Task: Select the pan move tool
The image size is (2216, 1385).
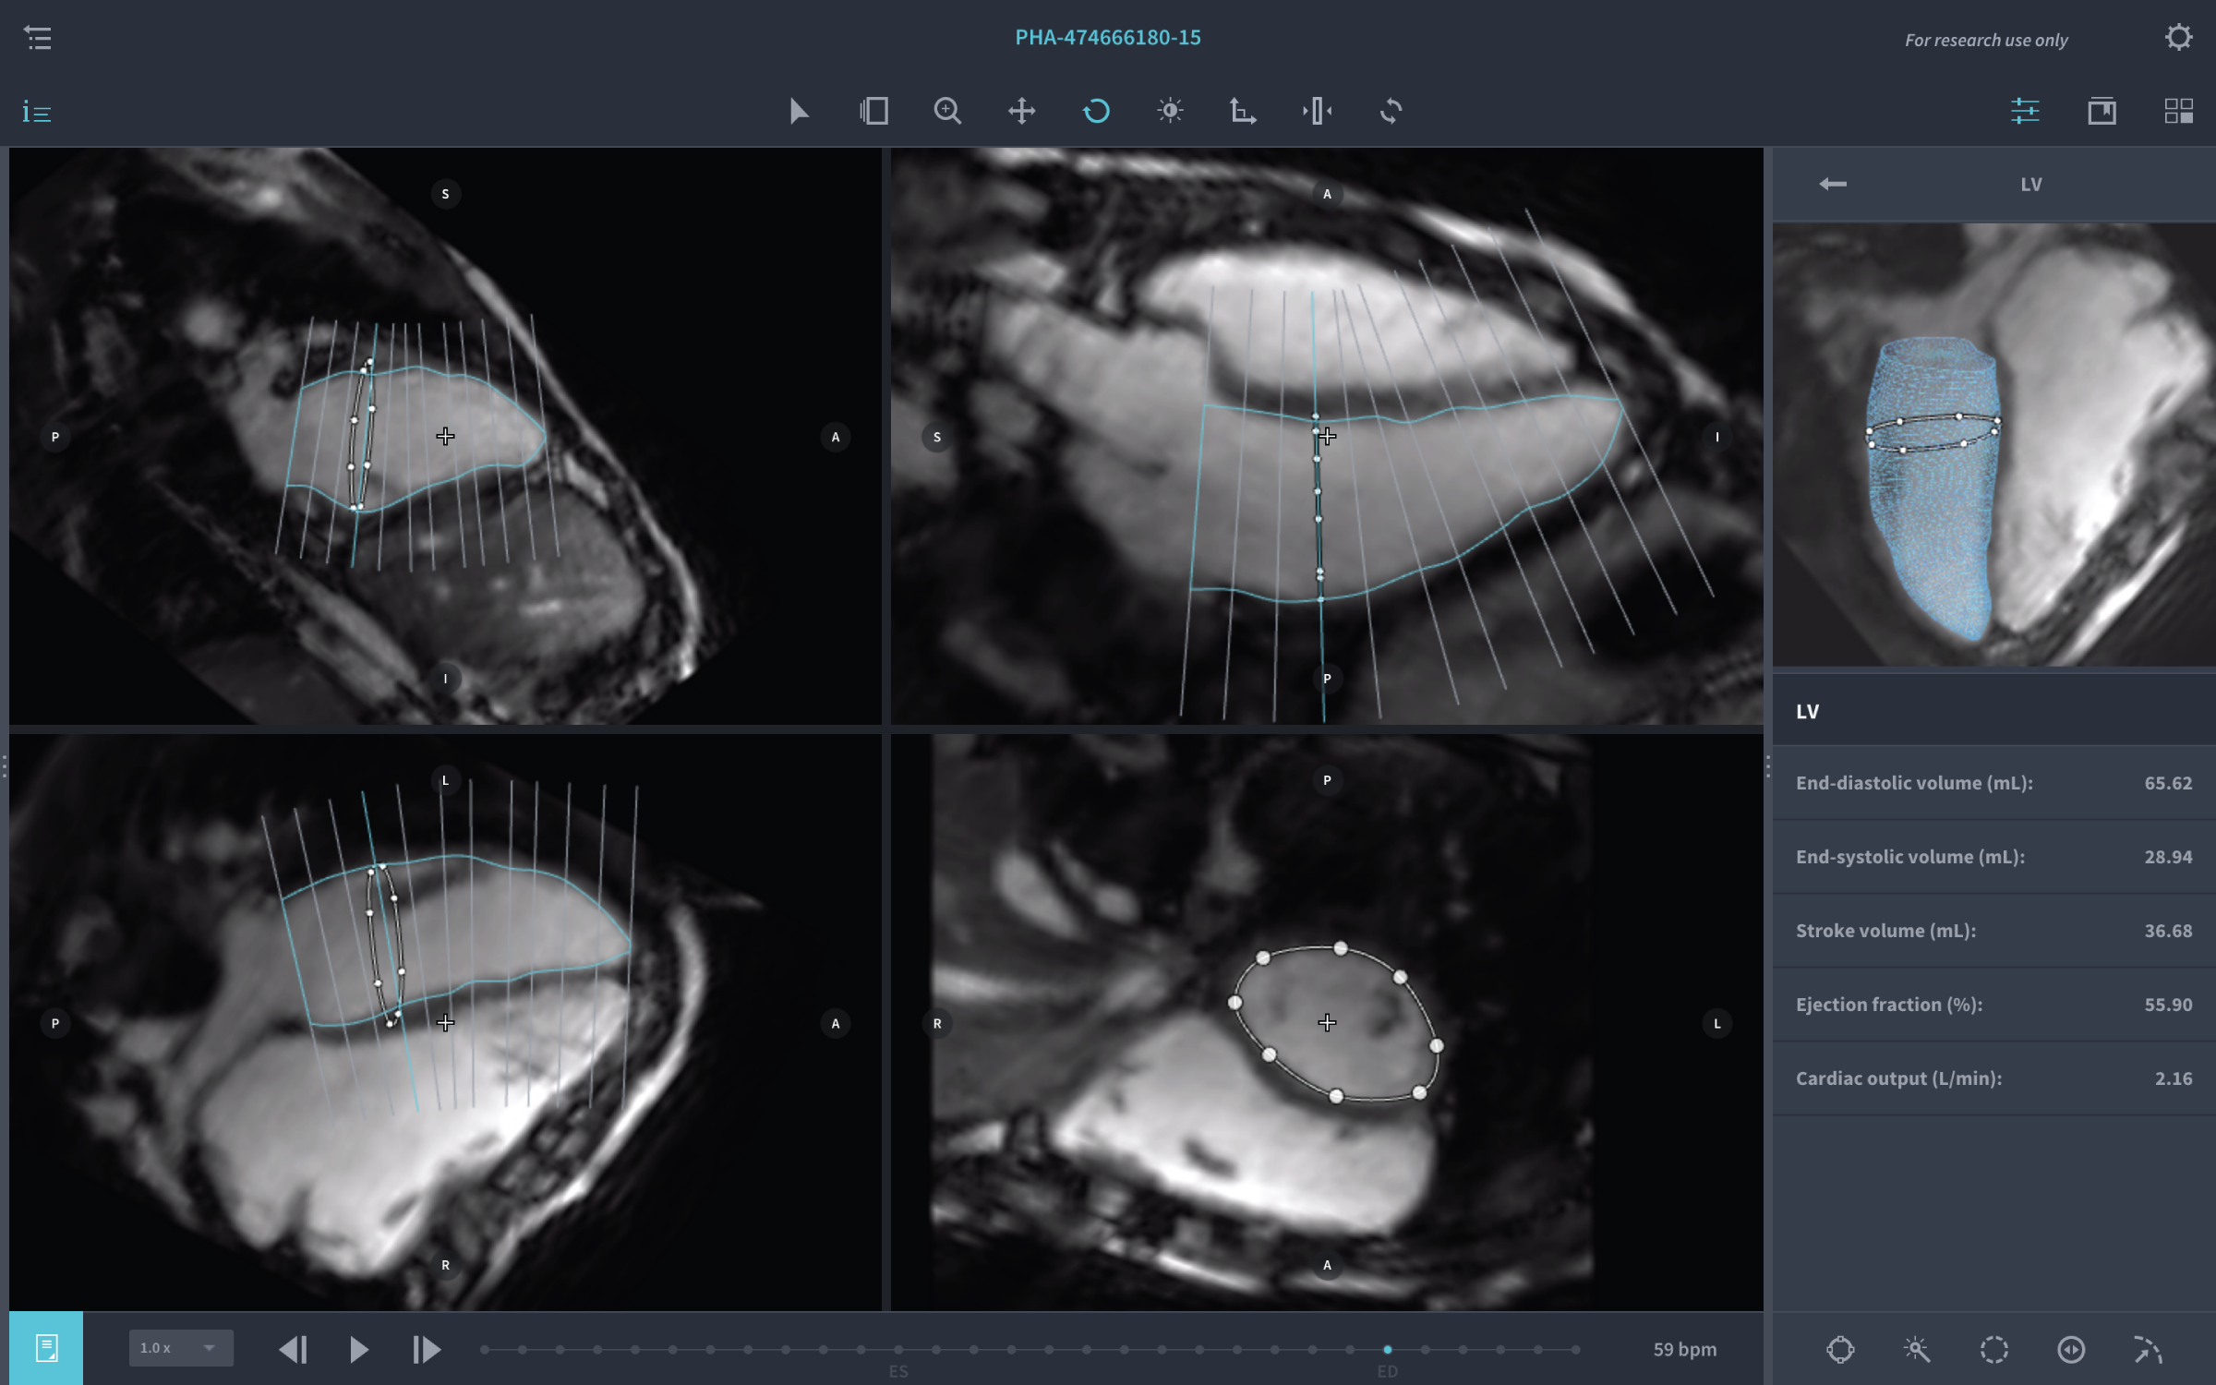Action: pos(1021,112)
